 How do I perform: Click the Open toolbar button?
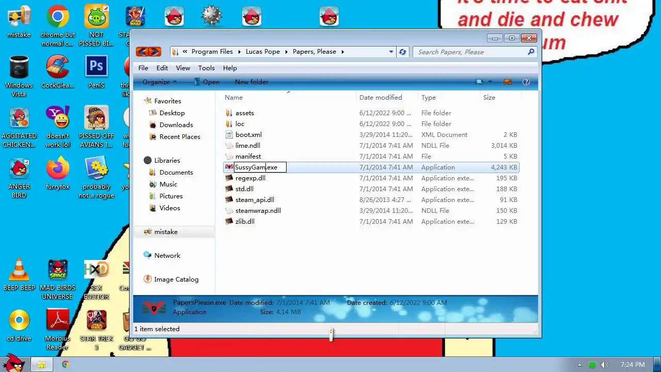point(206,82)
